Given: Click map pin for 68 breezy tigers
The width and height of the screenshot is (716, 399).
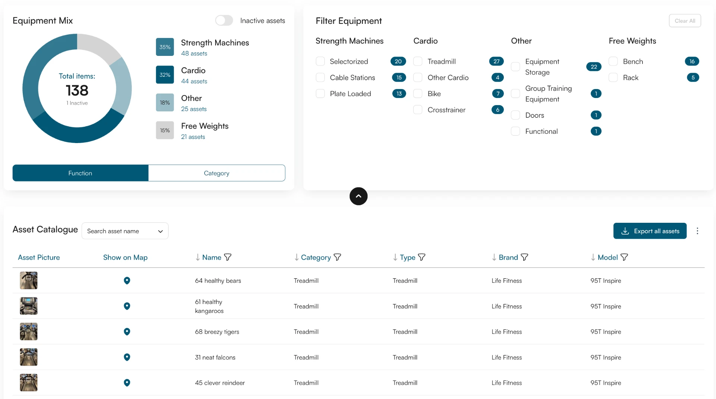Looking at the screenshot, I should click(x=127, y=332).
